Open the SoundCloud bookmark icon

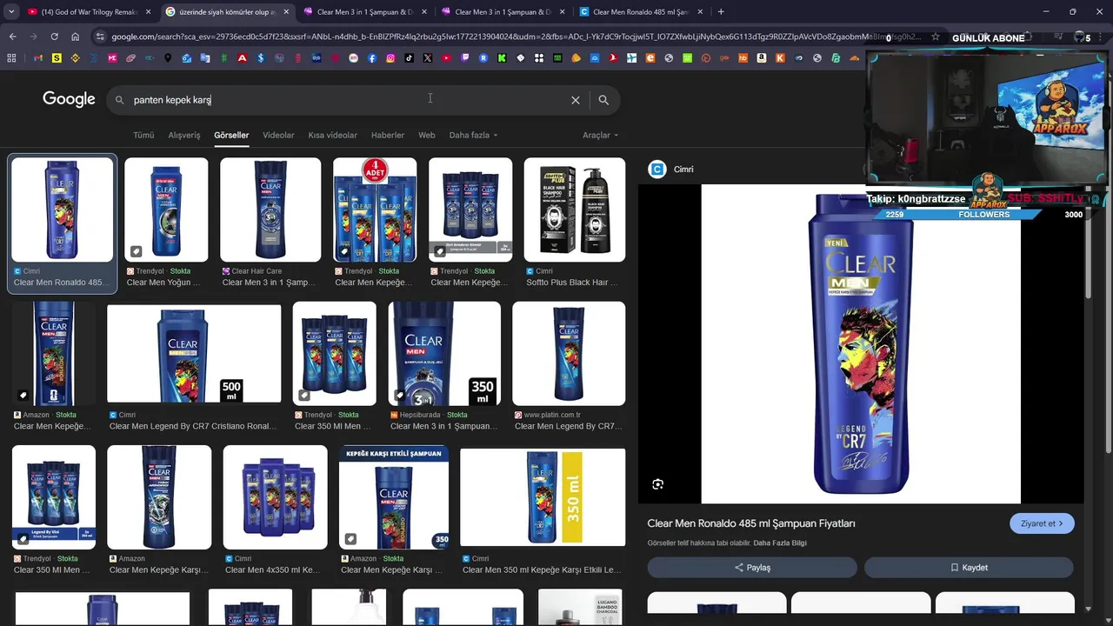(855, 58)
